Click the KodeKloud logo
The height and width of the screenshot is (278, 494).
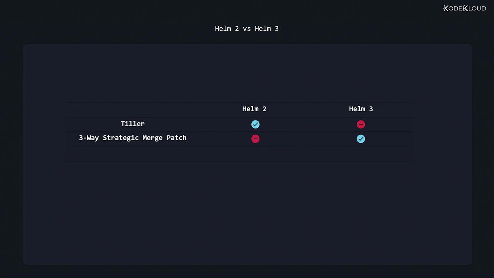click(464, 8)
